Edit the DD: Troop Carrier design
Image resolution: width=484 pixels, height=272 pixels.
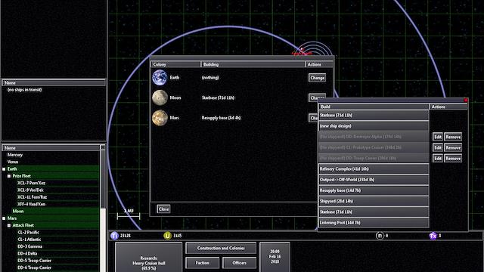tap(438, 159)
